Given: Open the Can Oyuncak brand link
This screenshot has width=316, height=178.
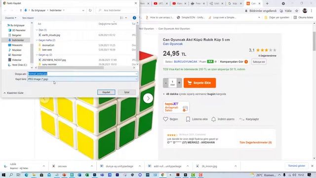Looking at the screenshot, I should click(173, 44).
